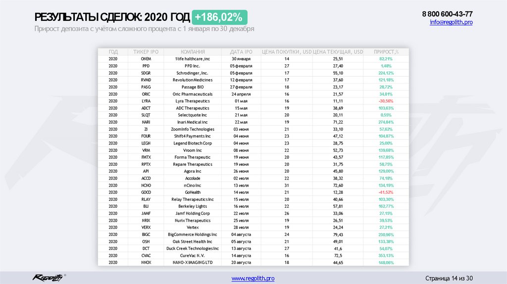Click the +186,02% green badge
Image resolution: width=507 pixels, height=284 pixels.
[x=219, y=17]
